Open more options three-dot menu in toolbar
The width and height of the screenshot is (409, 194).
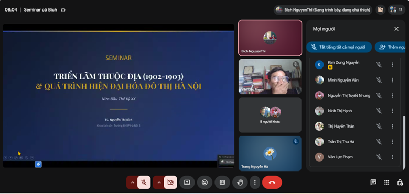click(x=255, y=182)
